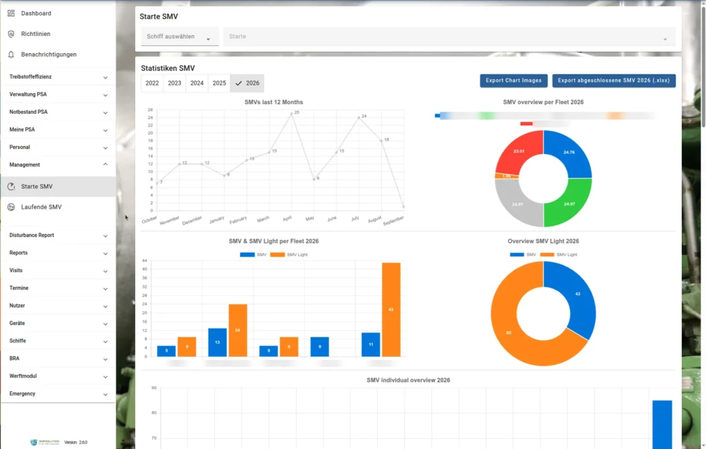
Task: Click blue segment 43 in SMV Light donut
Action: (578, 294)
